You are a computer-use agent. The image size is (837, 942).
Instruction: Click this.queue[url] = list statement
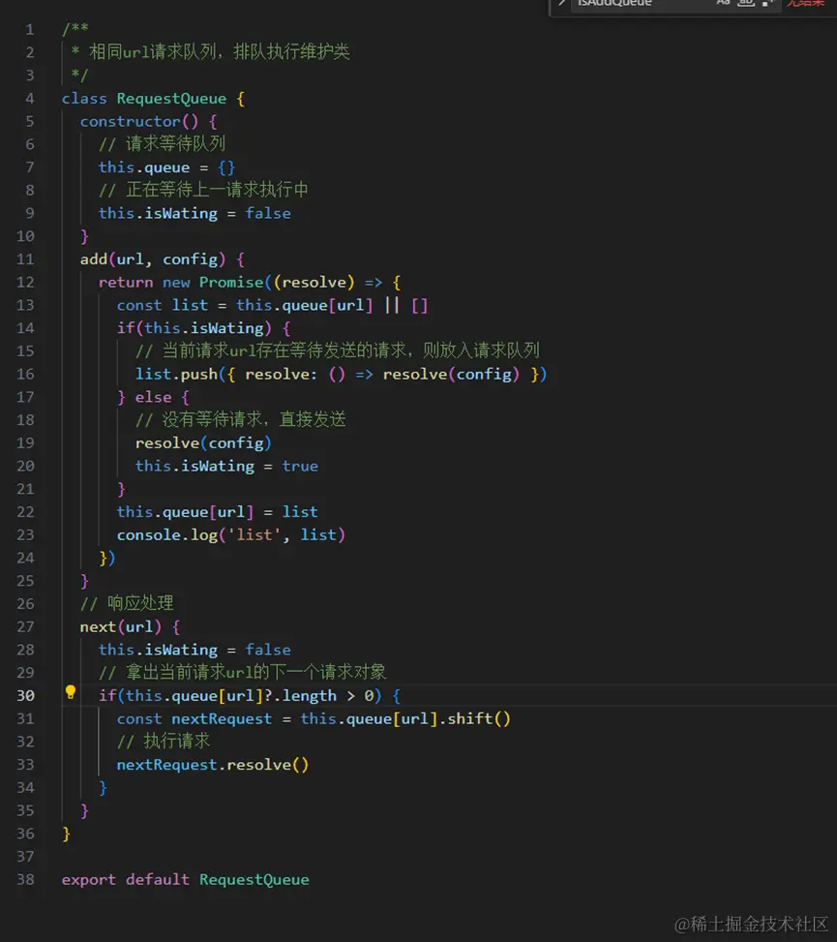(218, 512)
